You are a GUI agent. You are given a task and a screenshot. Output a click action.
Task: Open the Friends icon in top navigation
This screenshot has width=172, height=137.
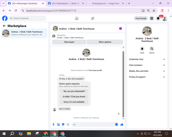click(93, 18)
